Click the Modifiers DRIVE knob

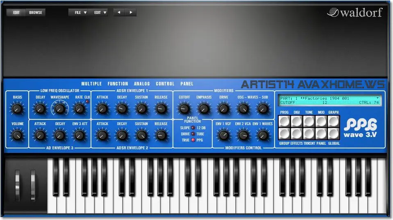224,109
